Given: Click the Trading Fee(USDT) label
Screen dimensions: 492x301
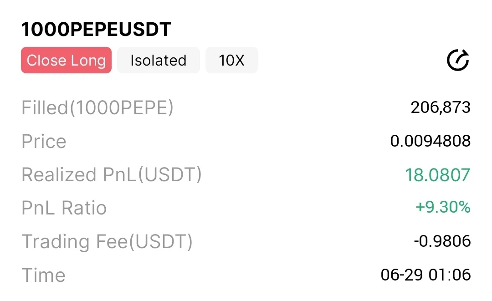Looking at the screenshot, I should (107, 242).
